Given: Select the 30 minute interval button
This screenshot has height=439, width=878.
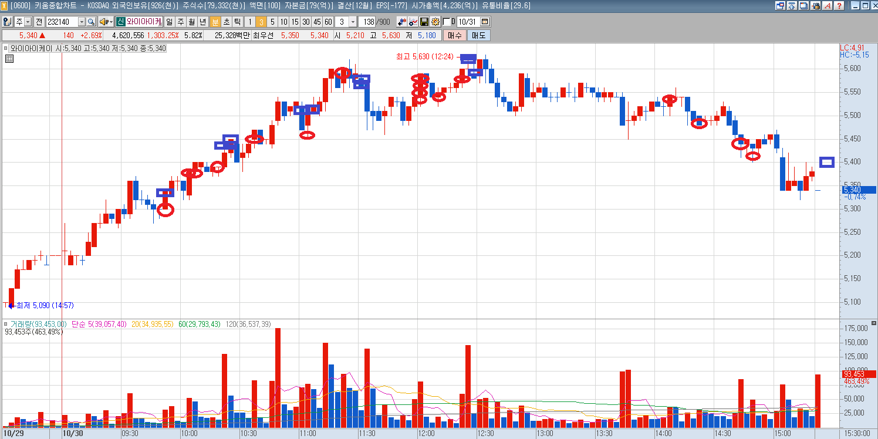Looking at the screenshot, I should (x=306, y=22).
